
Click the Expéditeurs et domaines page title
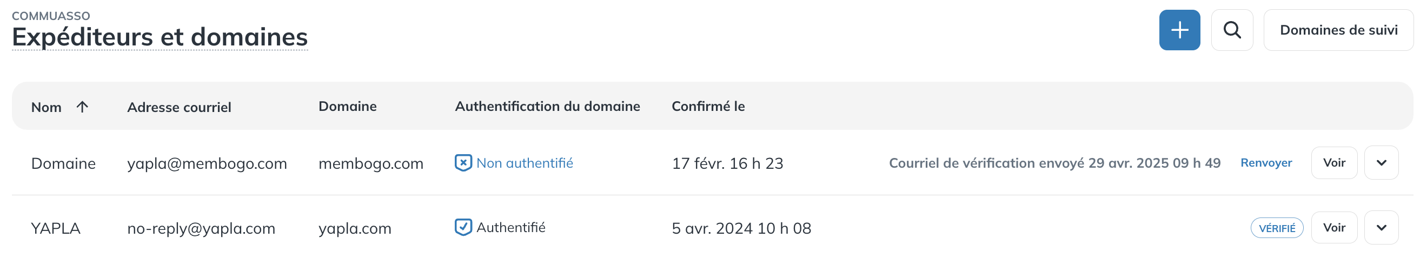pyautogui.click(x=160, y=37)
